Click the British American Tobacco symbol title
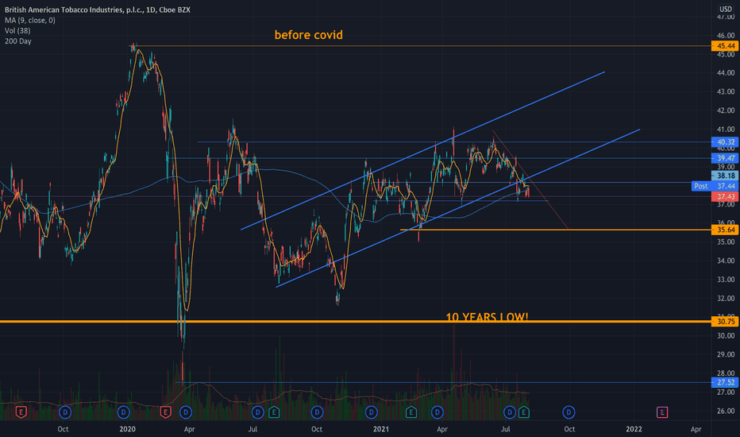 coord(97,10)
